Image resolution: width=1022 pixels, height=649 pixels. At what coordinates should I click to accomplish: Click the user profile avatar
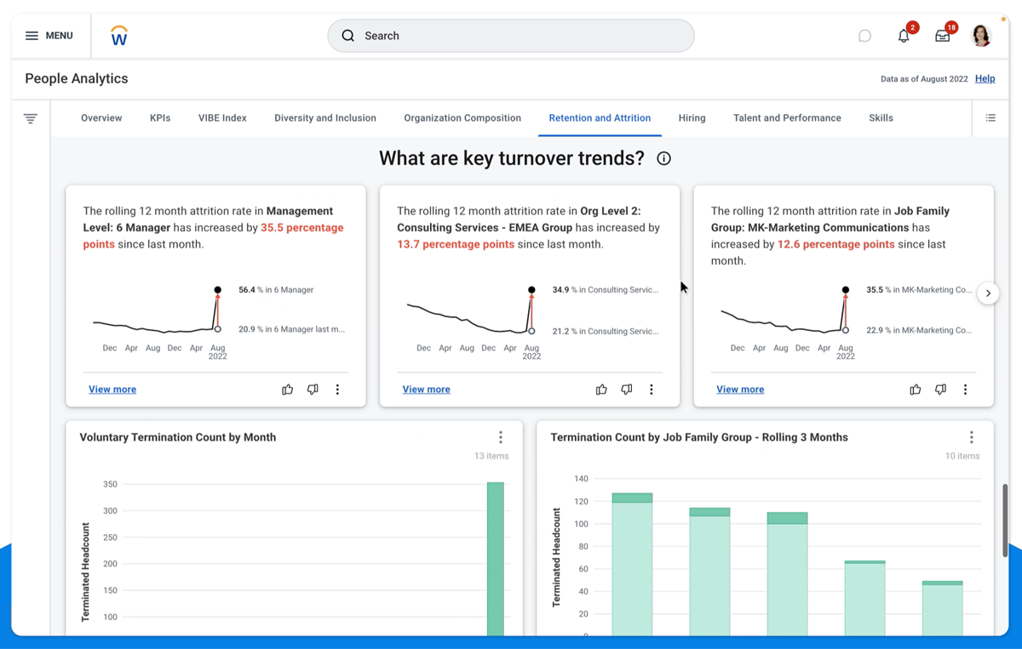click(981, 36)
